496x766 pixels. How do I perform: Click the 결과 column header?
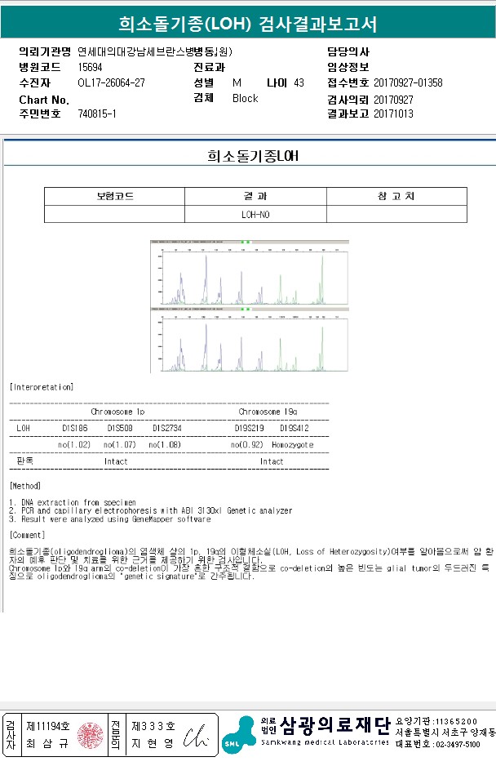(x=255, y=196)
